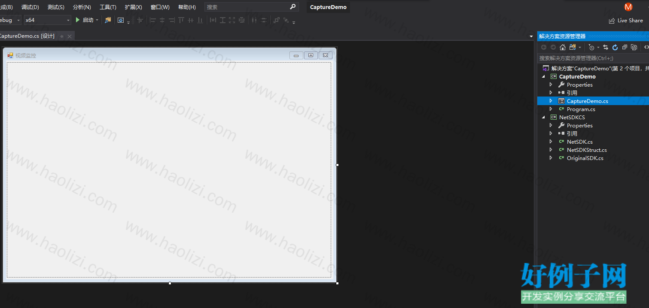Screen dimensions: 649x308
Task: Open the 帮助(H) menu
Action: (x=187, y=7)
